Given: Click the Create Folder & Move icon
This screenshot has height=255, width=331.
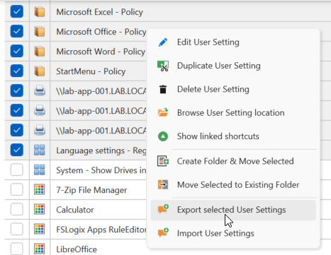Looking at the screenshot, I should click(x=163, y=161).
